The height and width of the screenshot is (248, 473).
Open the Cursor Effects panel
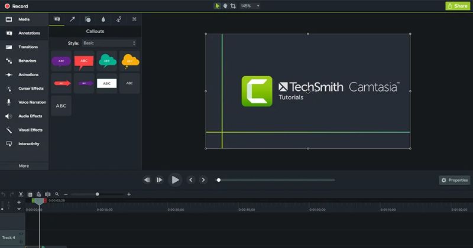tap(24, 89)
